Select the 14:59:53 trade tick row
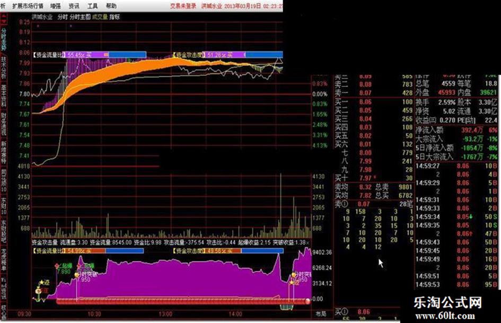 pyautogui.click(x=456, y=284)
